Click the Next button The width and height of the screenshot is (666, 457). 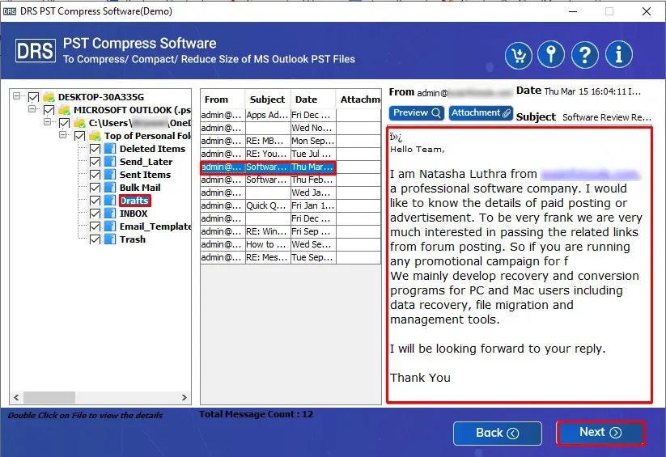[x=600, y=433]
